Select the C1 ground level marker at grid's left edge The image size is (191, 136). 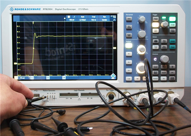coord(15,64)
